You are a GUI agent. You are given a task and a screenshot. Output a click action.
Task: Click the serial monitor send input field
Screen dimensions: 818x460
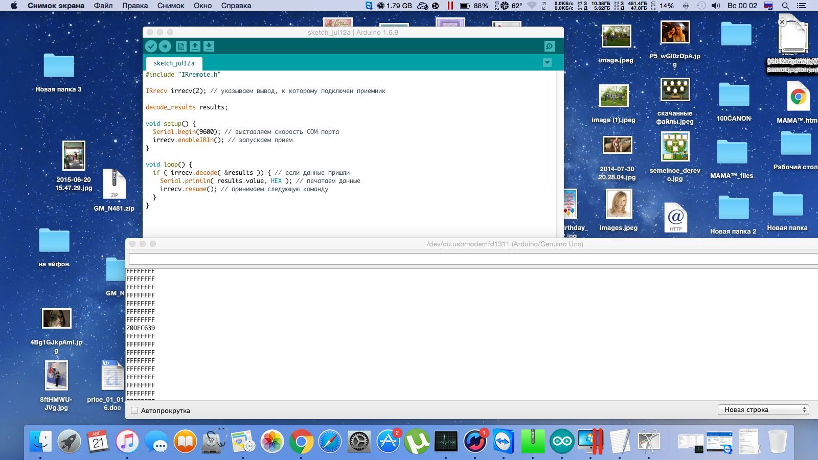click(x=473, y=259)
